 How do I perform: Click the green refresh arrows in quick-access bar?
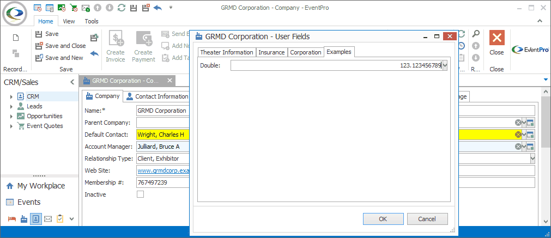click(x=121, y=8)
